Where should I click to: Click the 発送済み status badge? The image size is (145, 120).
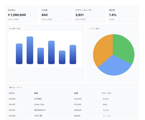coord(106,99)
